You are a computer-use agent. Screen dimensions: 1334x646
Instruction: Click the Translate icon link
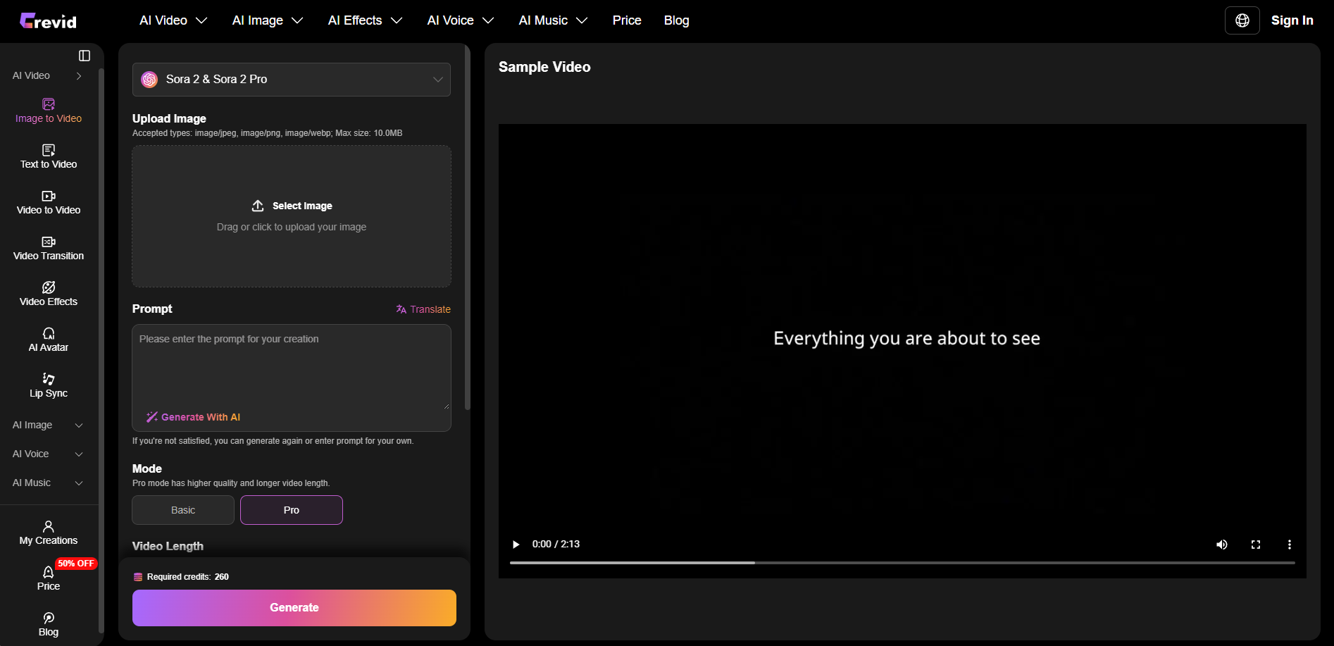[x=423, y=309]
